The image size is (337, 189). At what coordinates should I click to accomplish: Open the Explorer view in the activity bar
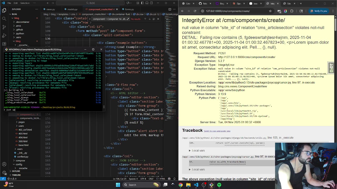pos(4,10)
